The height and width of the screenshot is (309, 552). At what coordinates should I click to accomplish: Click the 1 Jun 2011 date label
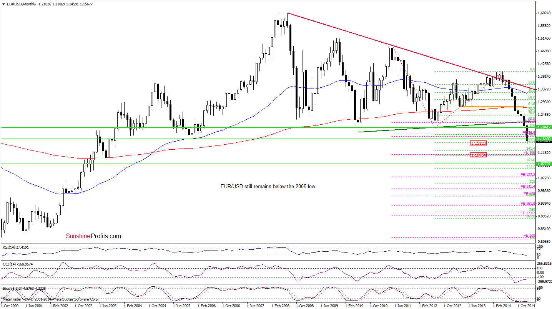(403, 305)
